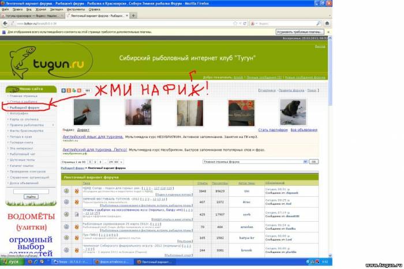Click the hot-topic flame icon in the 3948 replies row
Image resolution: width=404 pixels, height=269 pixels.
coord(77,191)
